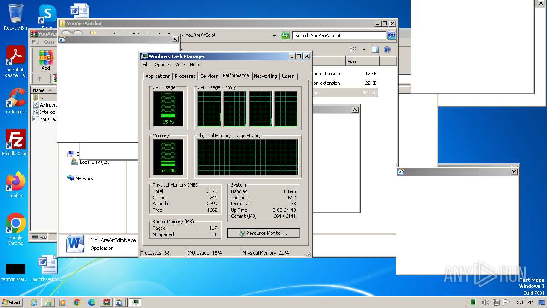547x308 pixels.
Task: Expand the Explorer address bar dropdown
Action: [x=274, y=36]
